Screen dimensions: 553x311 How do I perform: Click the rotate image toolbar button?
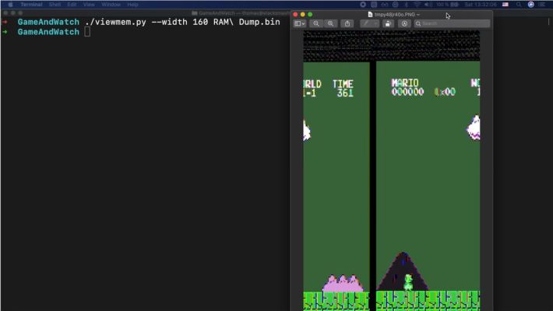click(388, 23)
